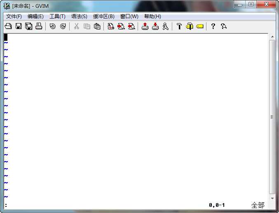Click the cursor block on the first line
The height and width of the screenshot is (213, 279).
(6, 37)
